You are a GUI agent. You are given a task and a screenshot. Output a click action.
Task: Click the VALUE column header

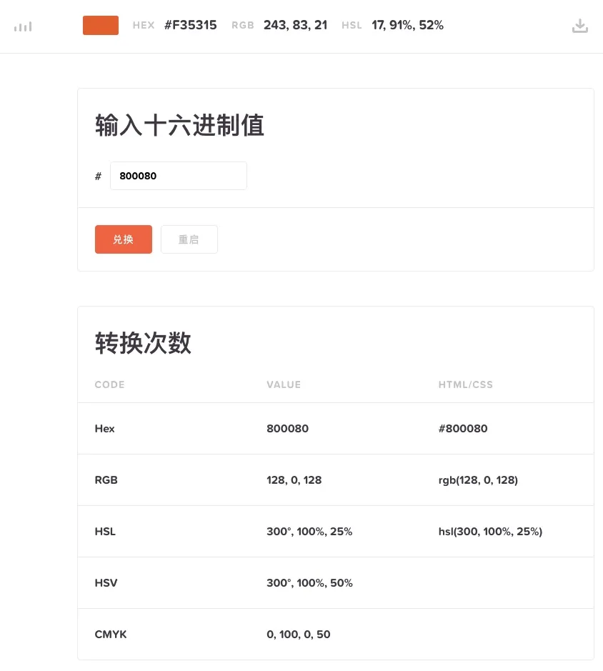pyautogui.click(x=284, y=384)
